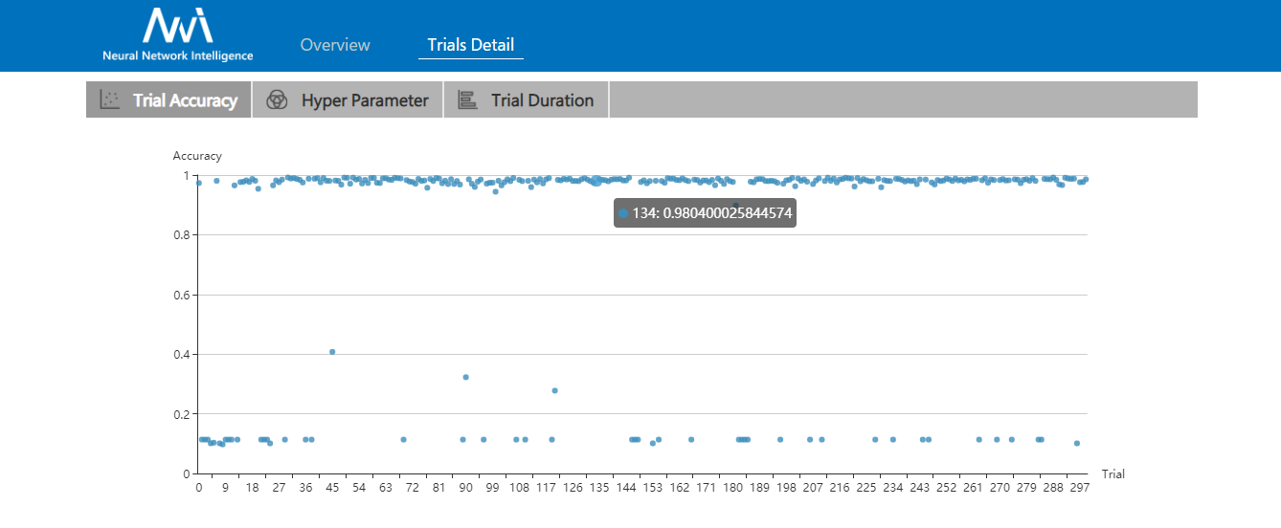Image resolution: width=1281 pixels, height=528 pixels.
Task: Click the NNI logo icon
Action: [x=177, y=27]
